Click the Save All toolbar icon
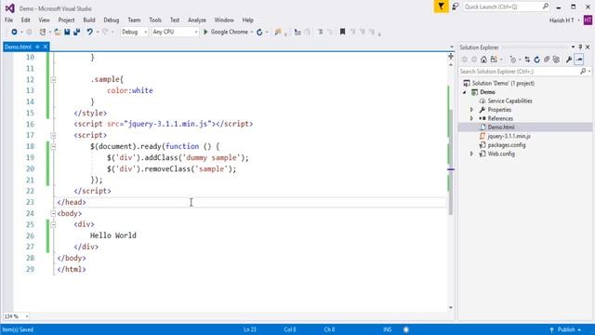 (76, 32)
